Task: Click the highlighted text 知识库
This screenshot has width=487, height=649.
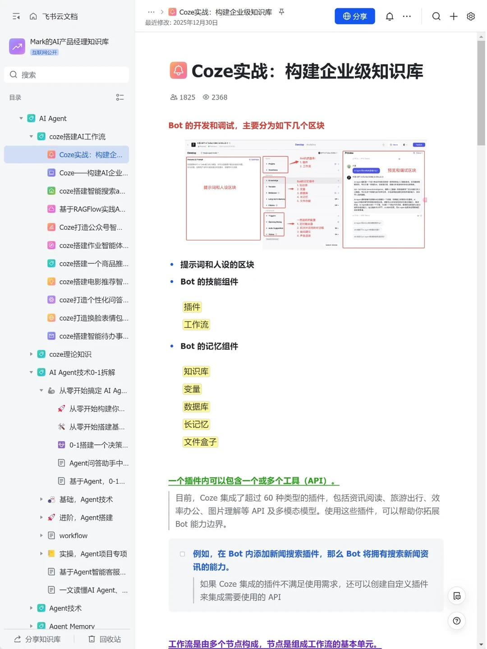Action: tap(196, 371)
